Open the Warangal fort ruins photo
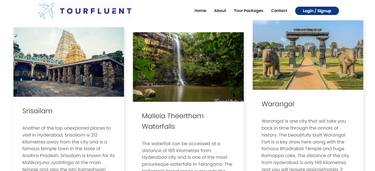This screenshot has height=171, width=375. click(x=308, y=55)
